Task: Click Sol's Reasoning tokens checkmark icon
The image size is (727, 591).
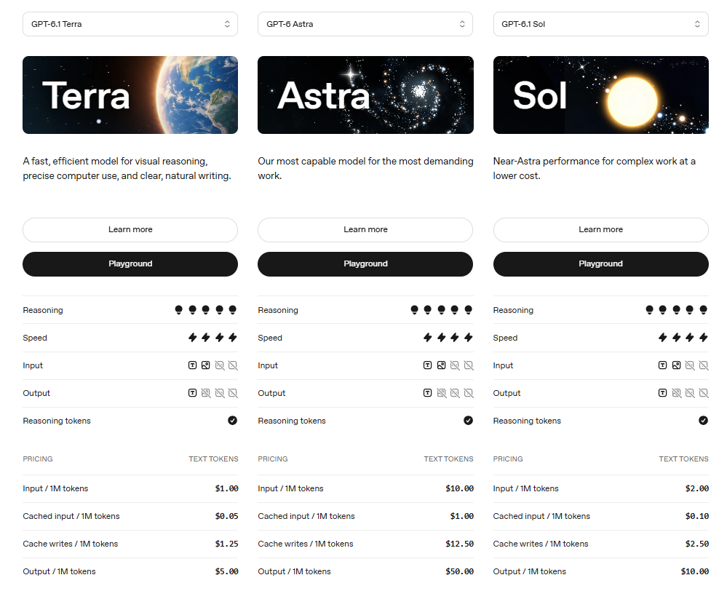Action: [x=704, y=420]
